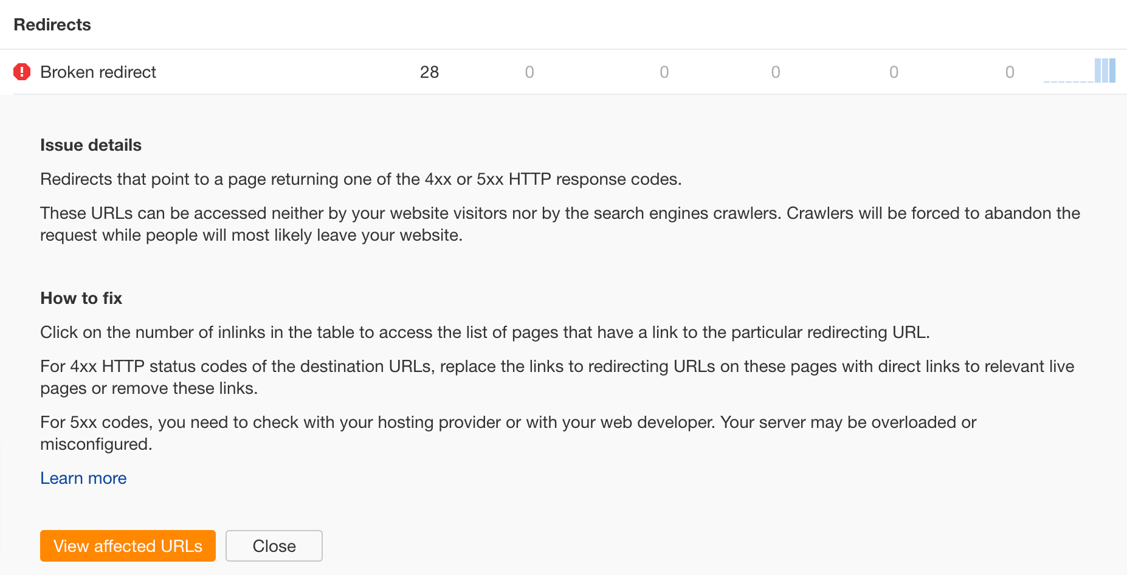This screenshot has height=575, width=1127.
Task: Click the darkest blue bar in the chart
Action: [x=1112, y=71]
